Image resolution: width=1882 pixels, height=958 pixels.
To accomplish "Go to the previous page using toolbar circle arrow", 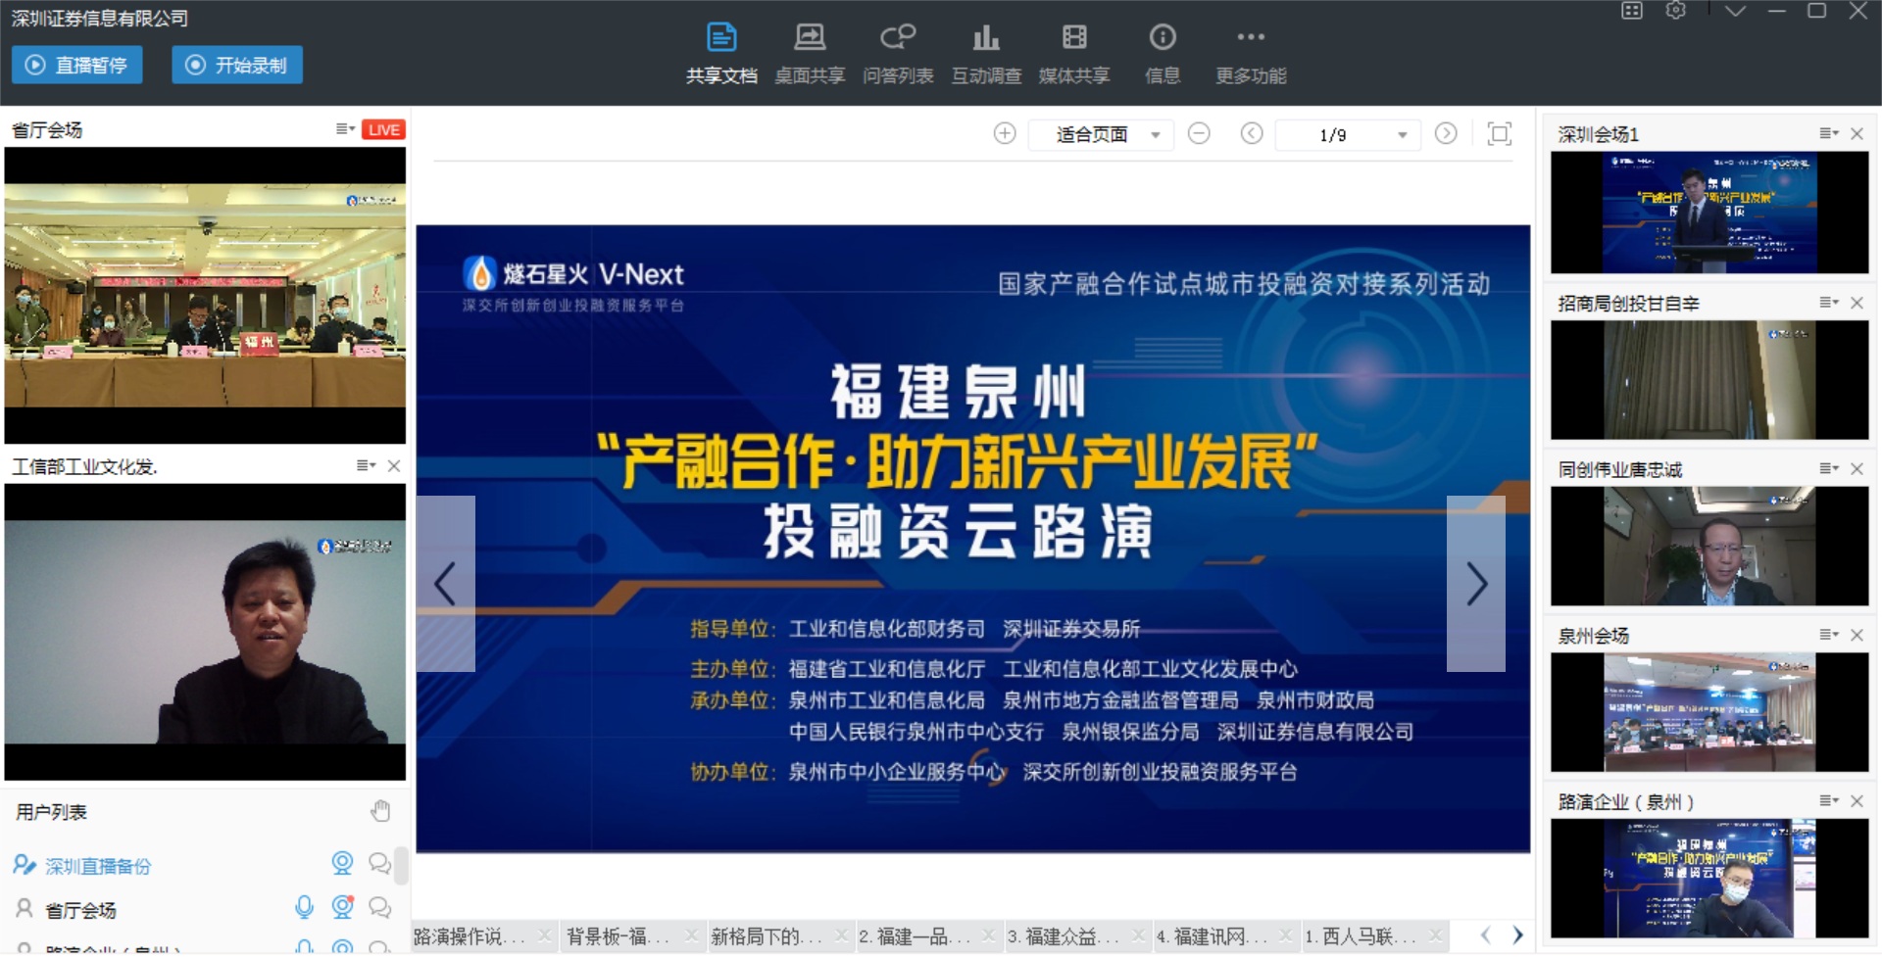I will [1252, 133].
